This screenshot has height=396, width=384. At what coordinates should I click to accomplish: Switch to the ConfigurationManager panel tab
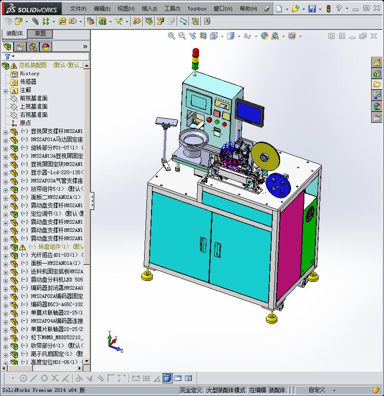point(33,47)
